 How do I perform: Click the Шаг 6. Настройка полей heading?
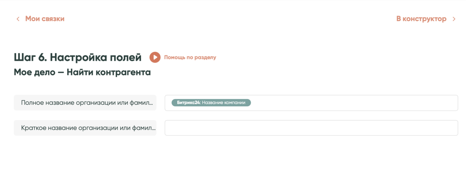coord(77,57)
